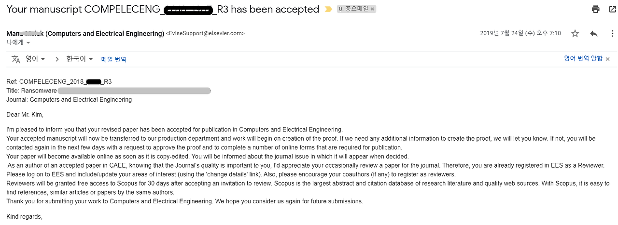Screen dimensions: 618x225
Task: Click the arrow between 영어 and 한국어
Action: pyautogui.click(x=57, y=59)
